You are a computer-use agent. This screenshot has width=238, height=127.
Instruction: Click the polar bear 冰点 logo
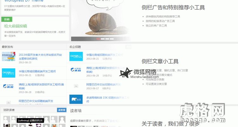[76, 99]
